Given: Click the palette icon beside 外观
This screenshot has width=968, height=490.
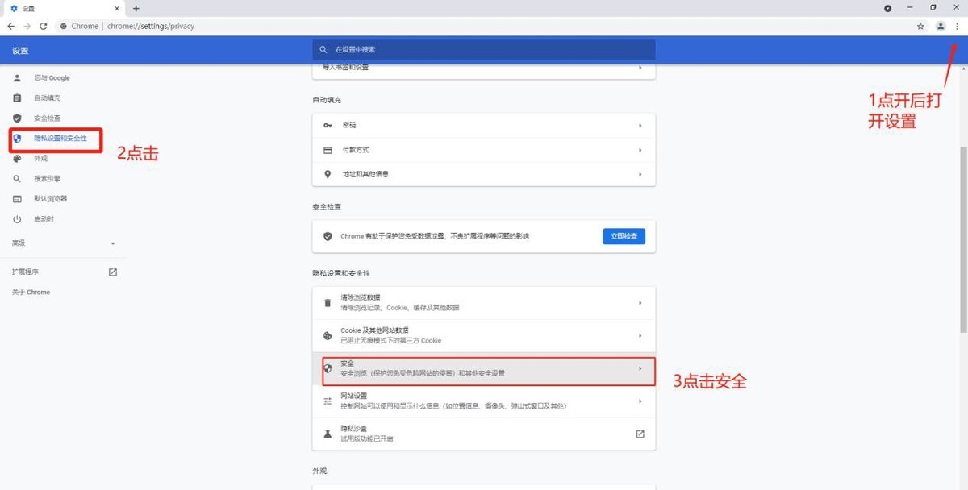Looking at the screenshot, I should coord(17,159).
